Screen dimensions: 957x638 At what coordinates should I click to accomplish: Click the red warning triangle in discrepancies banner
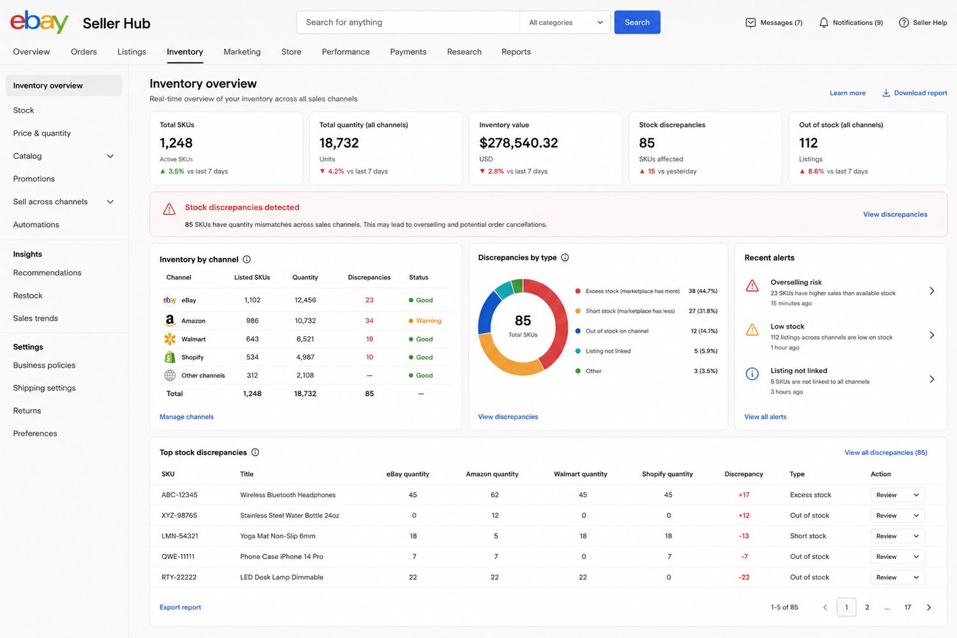(x=169, y=209)
